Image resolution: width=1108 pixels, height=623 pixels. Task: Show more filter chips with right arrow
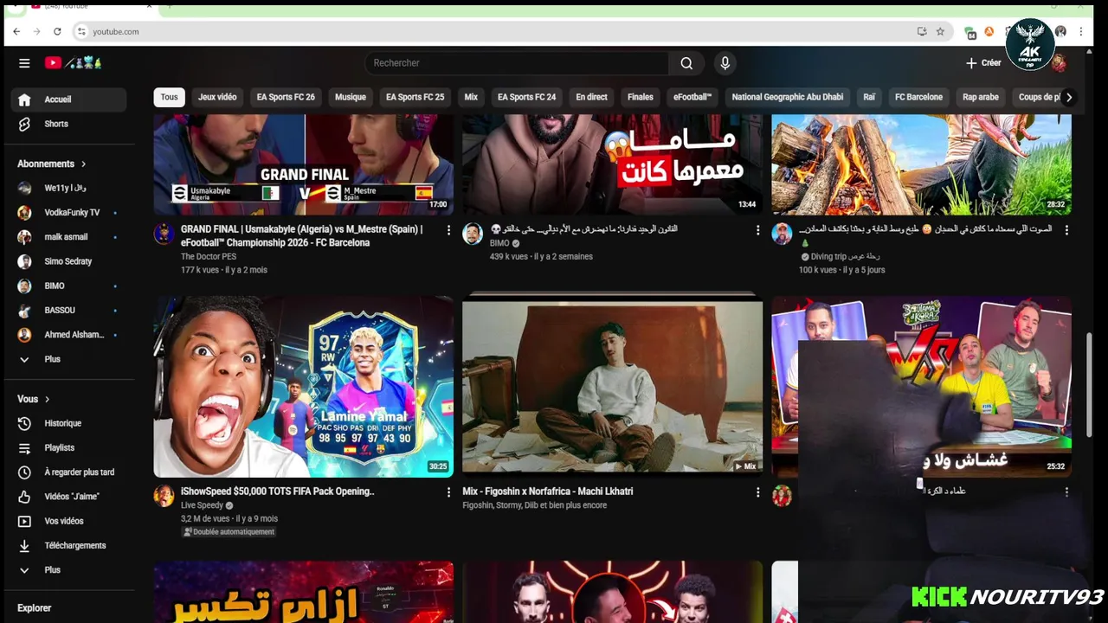pos(1069,97)
